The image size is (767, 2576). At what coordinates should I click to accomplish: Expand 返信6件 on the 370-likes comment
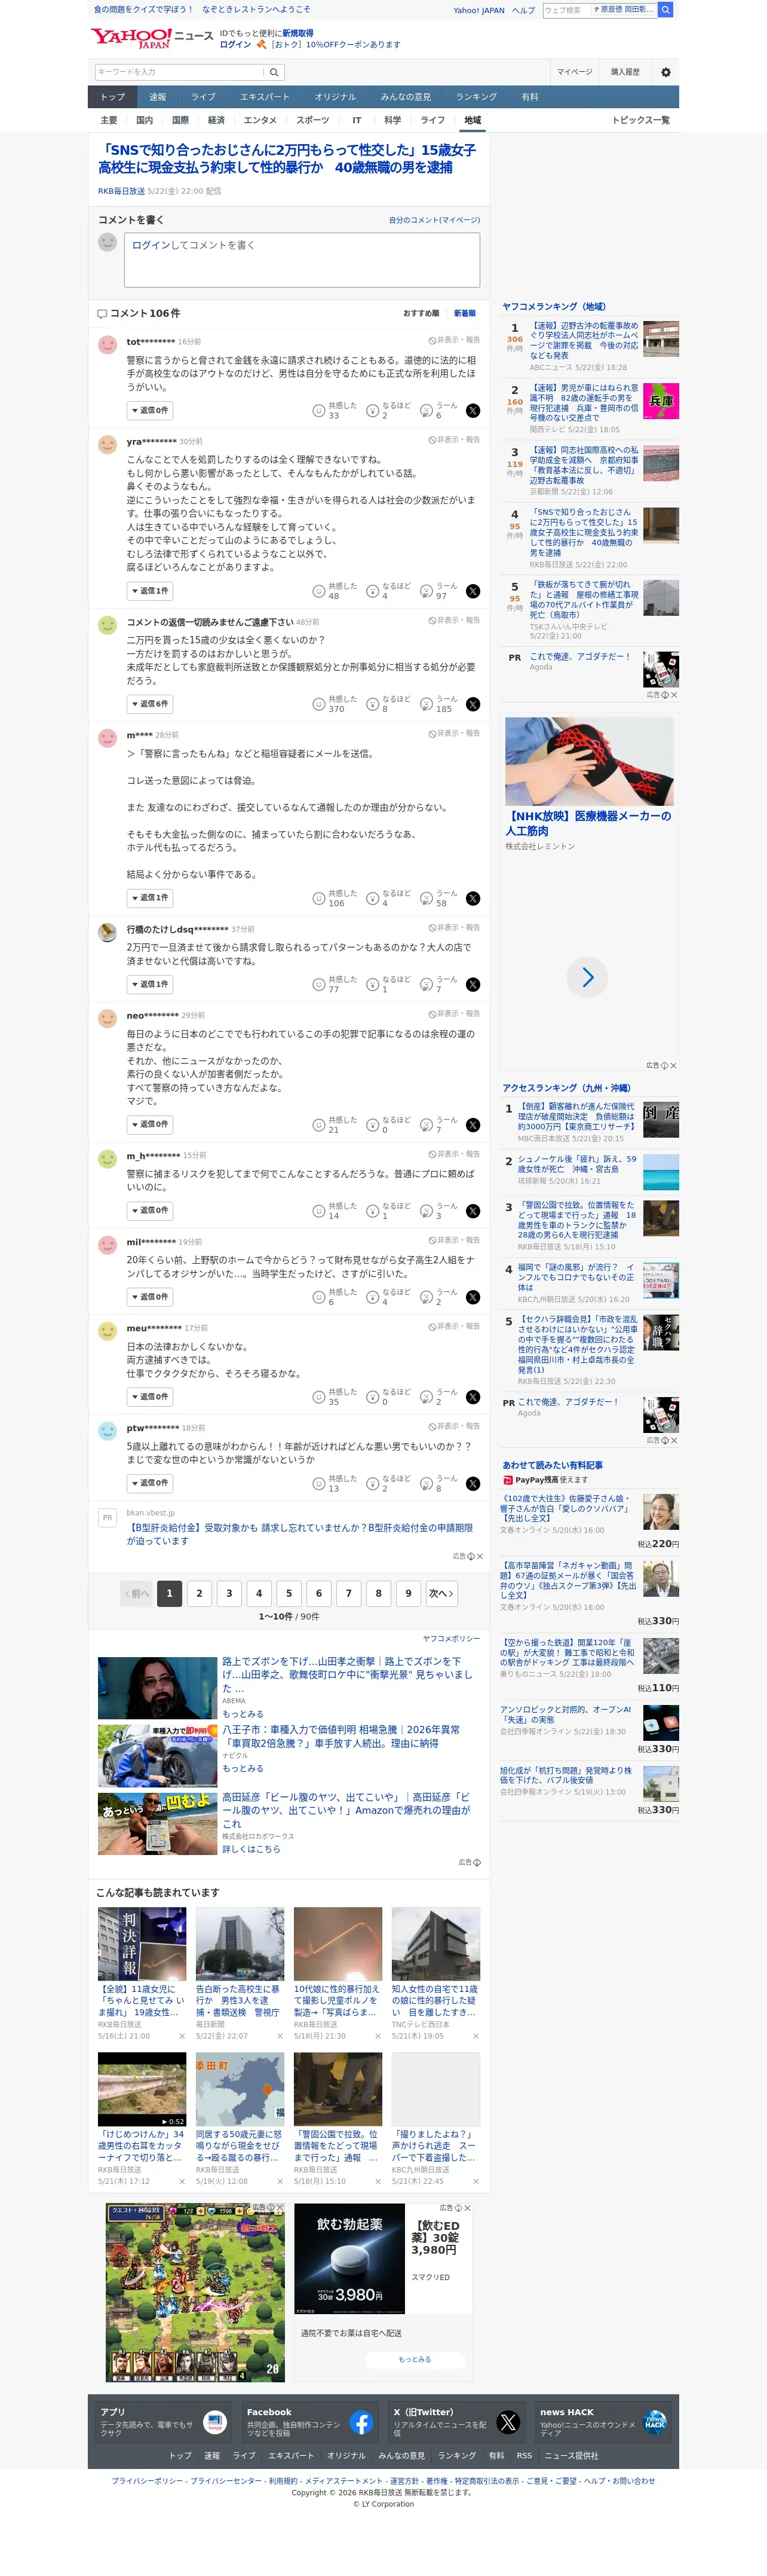pyautogui.click(x=150, y=704)
